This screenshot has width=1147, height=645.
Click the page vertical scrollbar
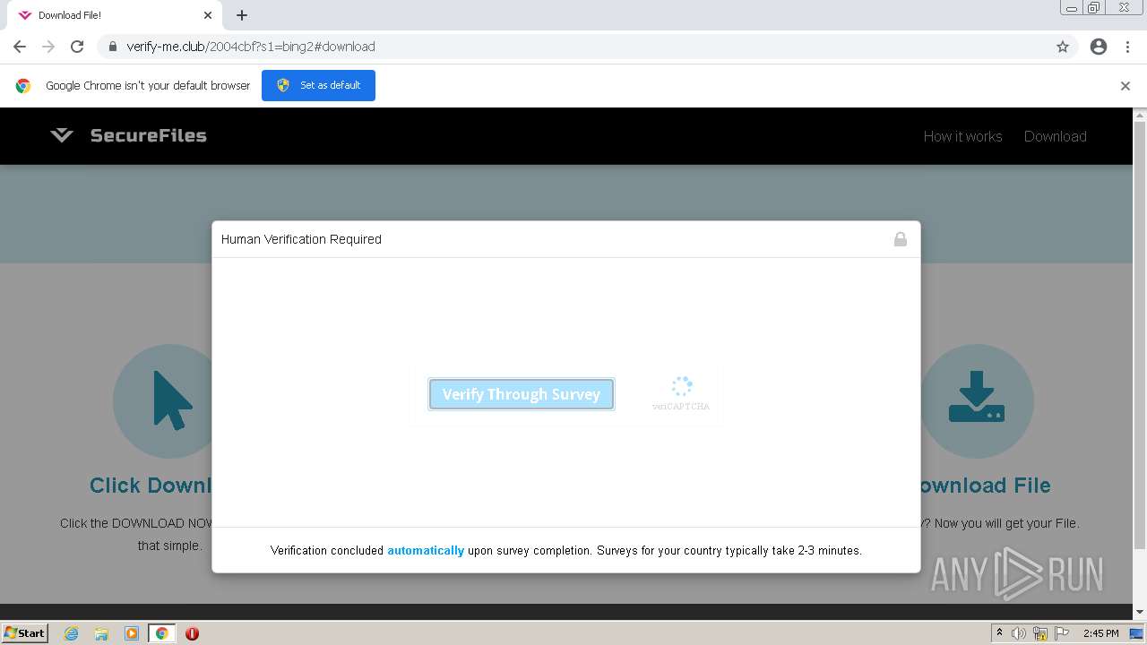coord(1140,336)
